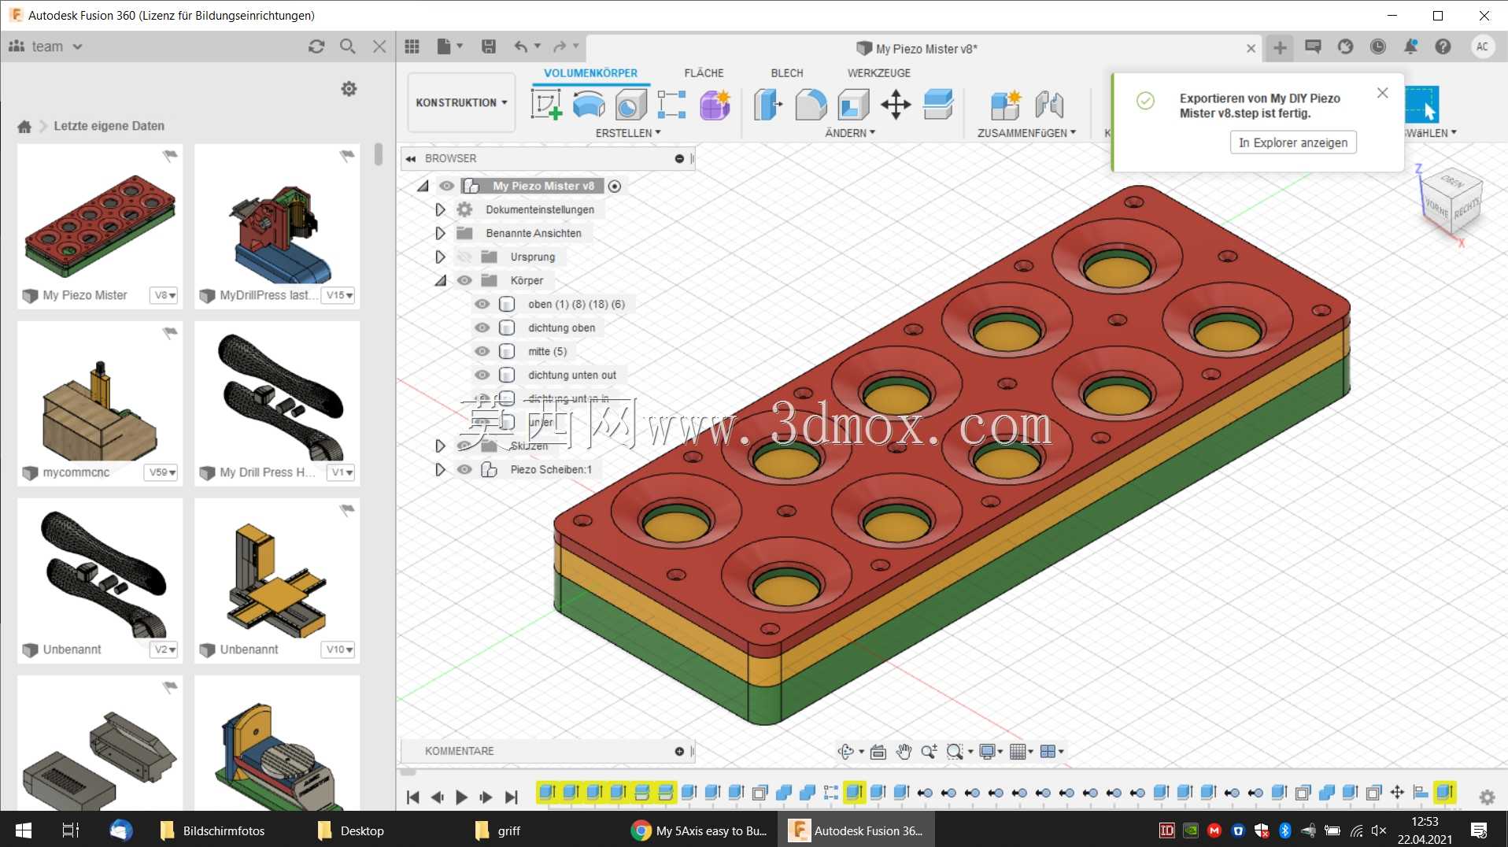
Task: Close the export notification
Action: tap(1383, 93)
